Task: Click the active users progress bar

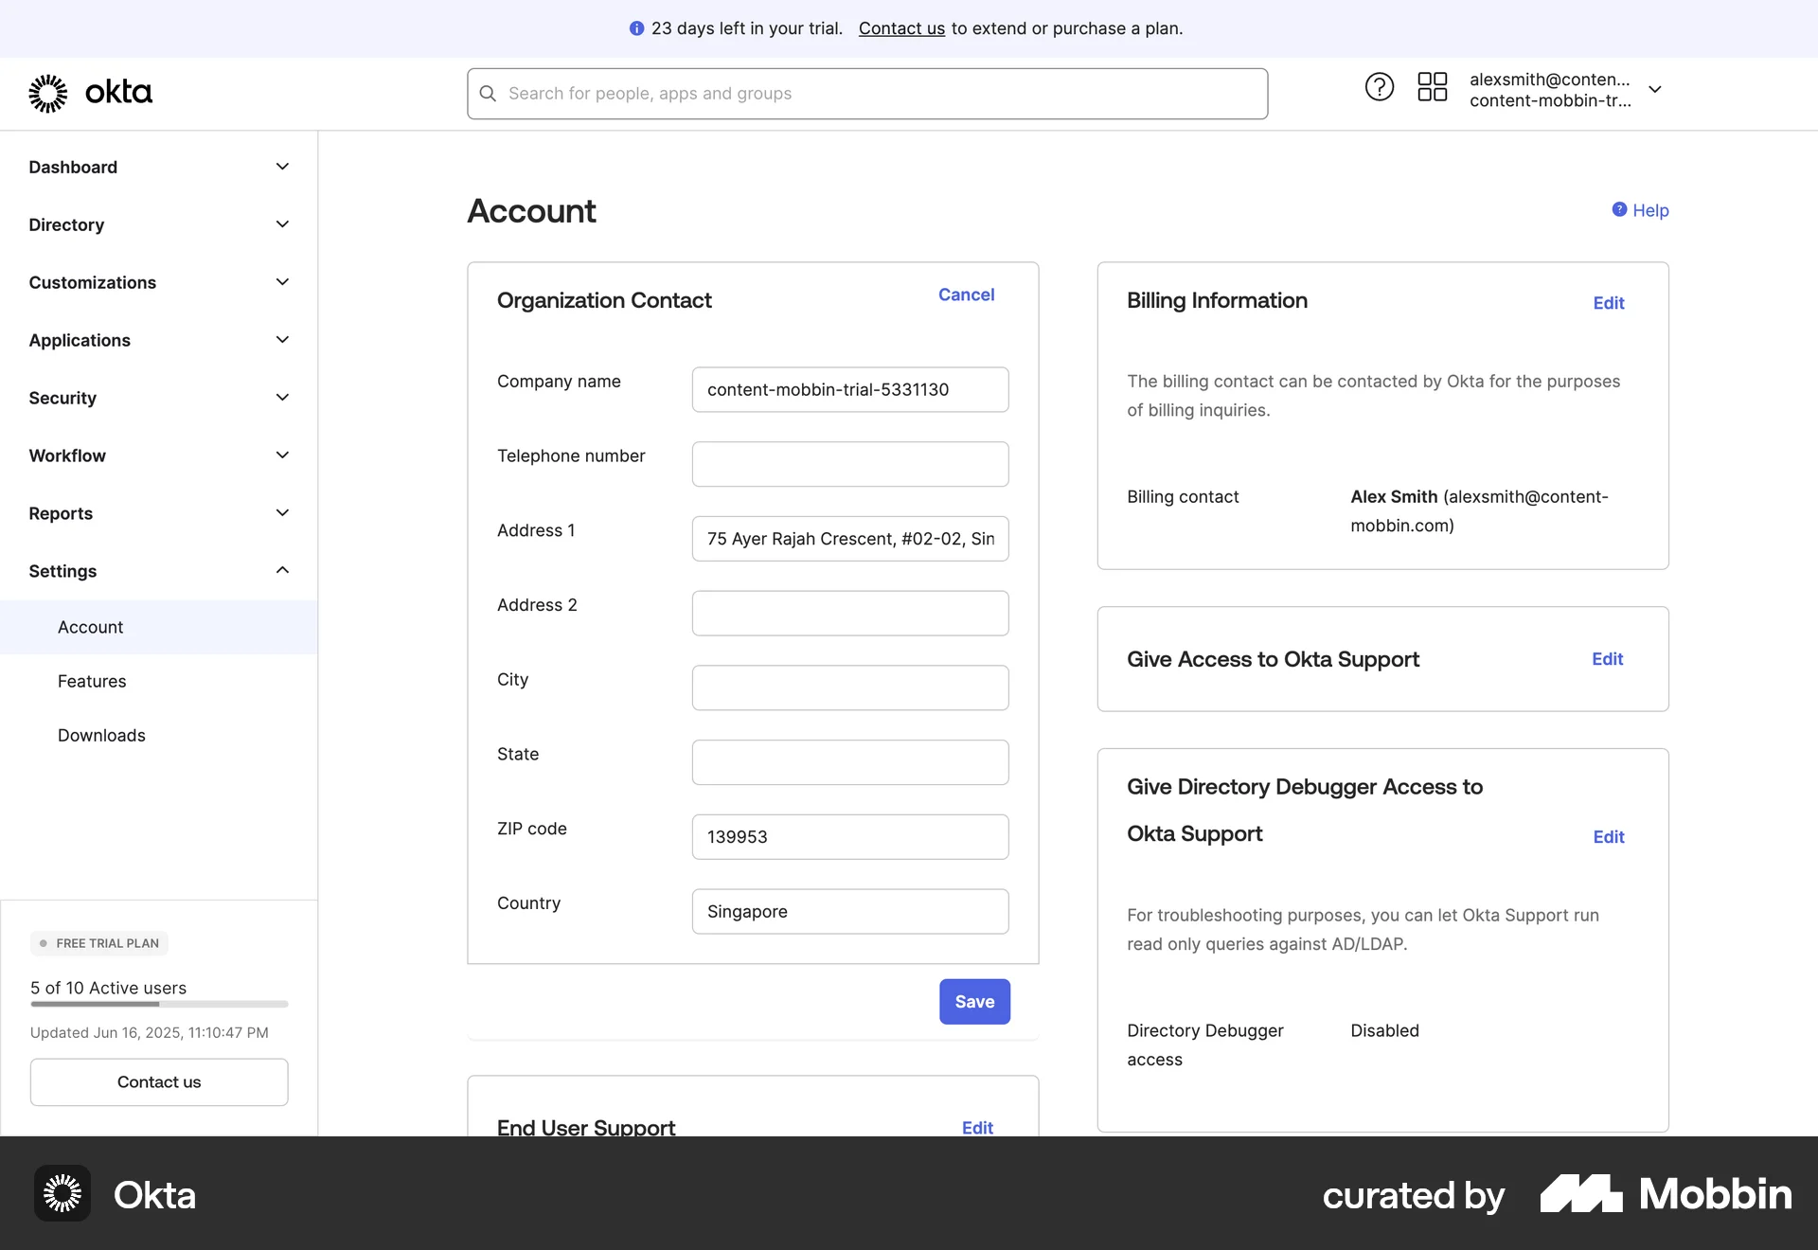Action: click(x=158, y=1005)
